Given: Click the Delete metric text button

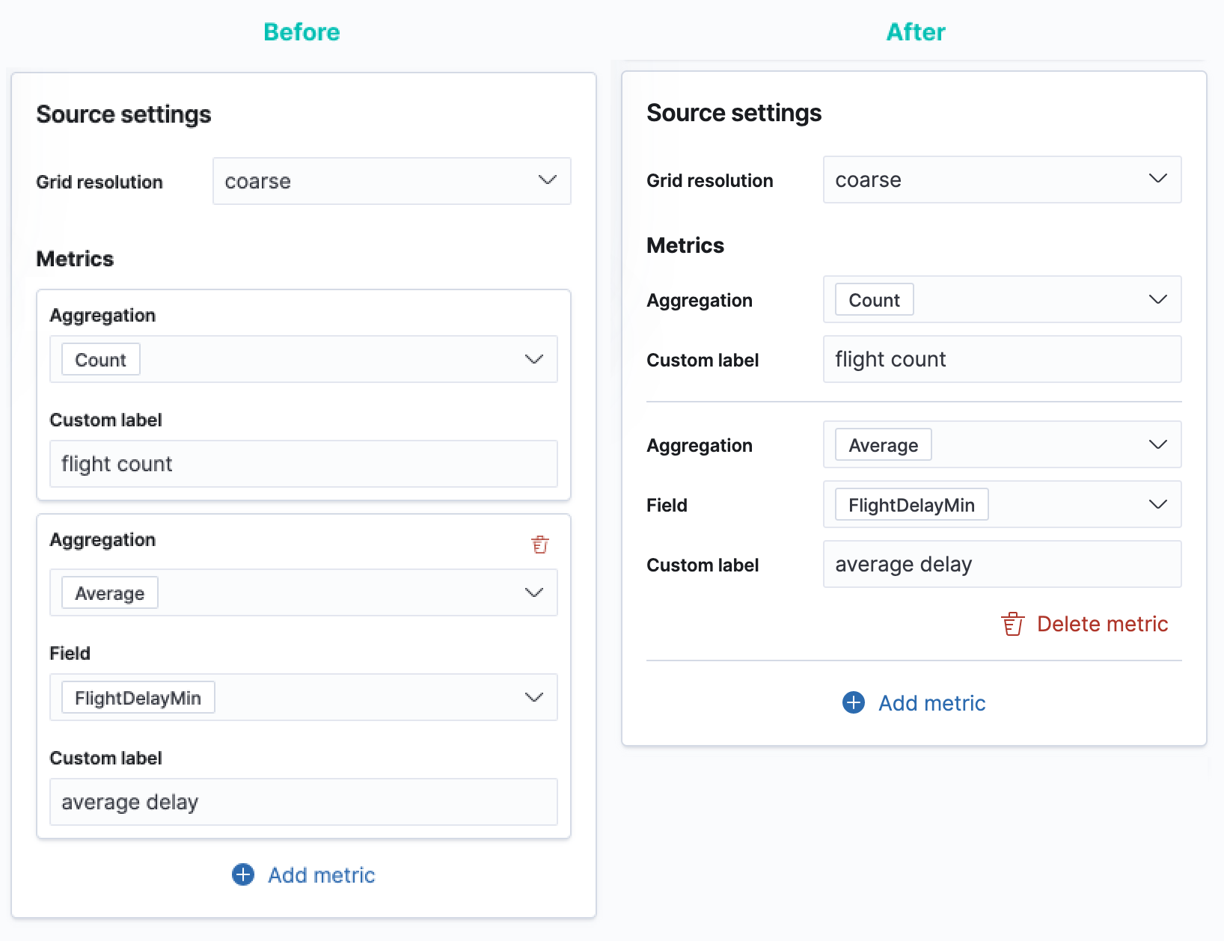Looking at the screenshot, I should 1102,624.
